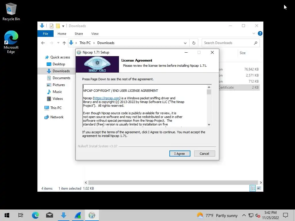The height and width of the screenshot is (221, 295).
Task: Select the Npcap installer taskbar icon
Action: tap(92, 215)
